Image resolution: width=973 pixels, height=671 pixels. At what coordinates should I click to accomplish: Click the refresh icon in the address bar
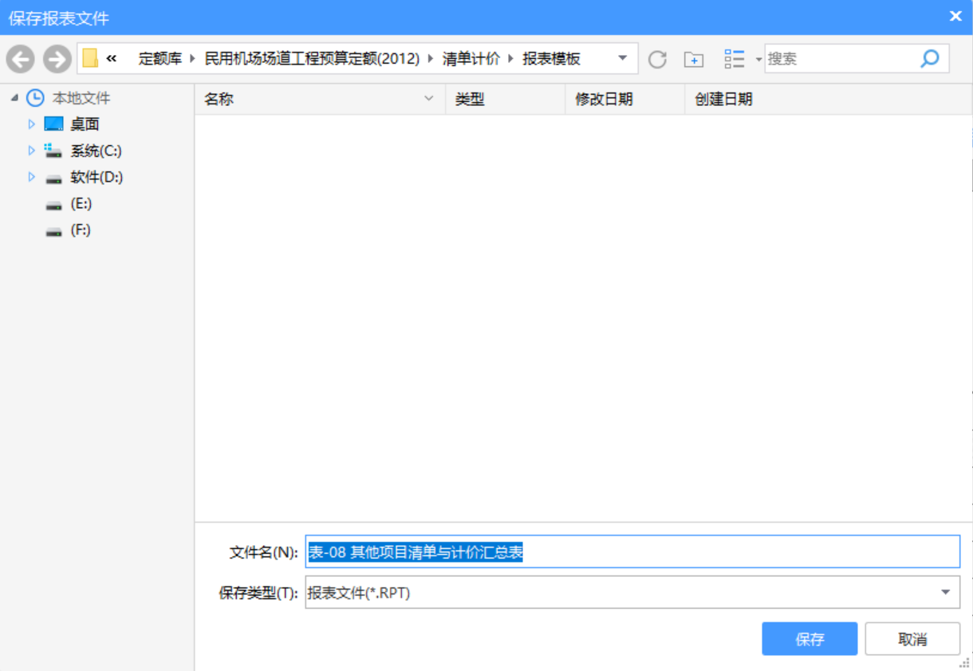pos(656,57)
